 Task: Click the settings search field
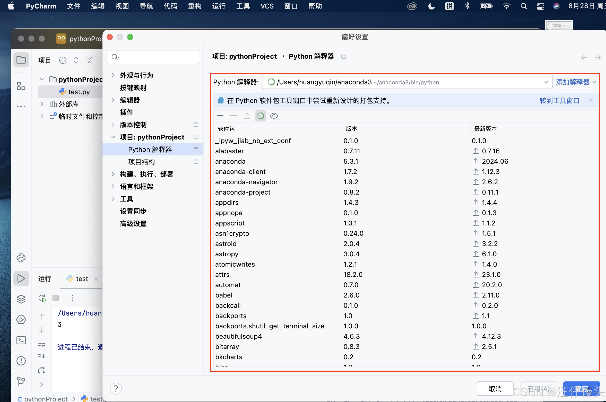[x=153, y=57]
